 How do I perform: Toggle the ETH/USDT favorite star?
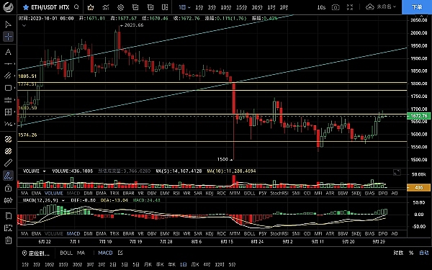(26, 7)
